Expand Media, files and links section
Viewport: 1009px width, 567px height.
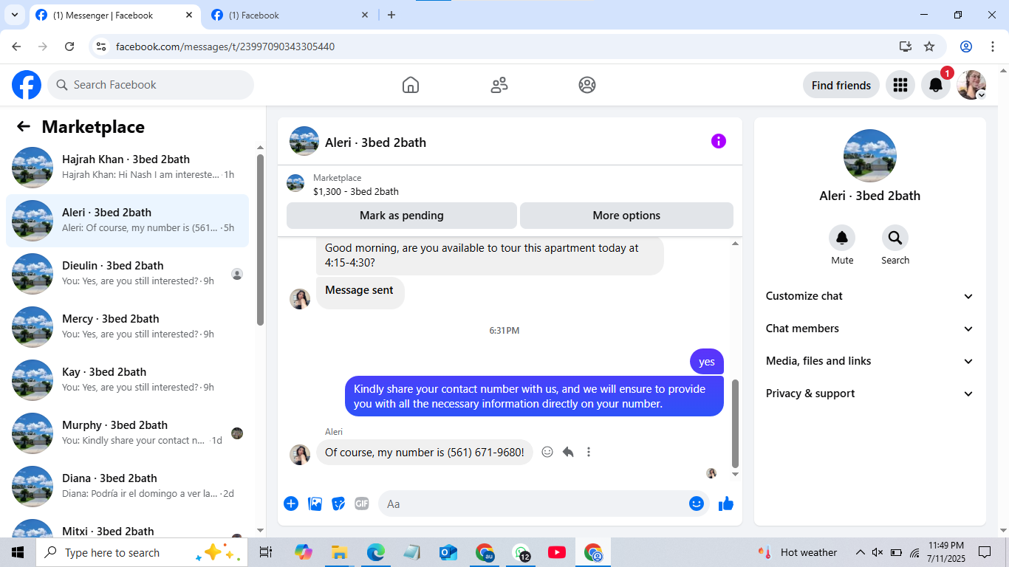pos(870,361)
